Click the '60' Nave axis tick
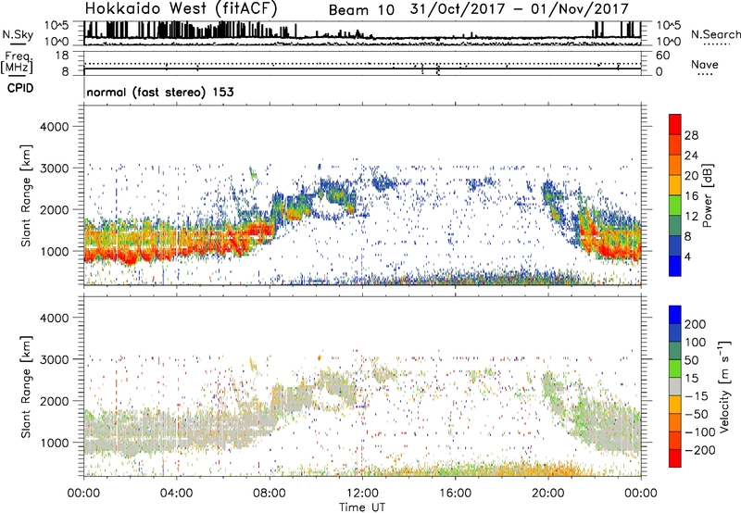741x513 pixels. [663, 56]
